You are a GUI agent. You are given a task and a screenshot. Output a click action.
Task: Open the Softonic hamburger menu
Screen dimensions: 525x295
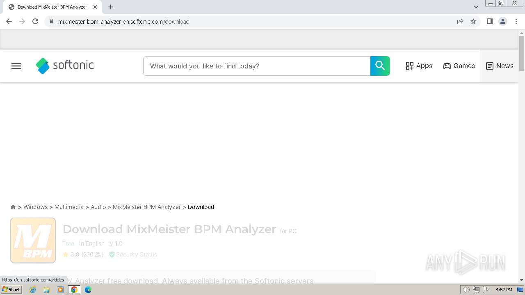pos(16,66)
